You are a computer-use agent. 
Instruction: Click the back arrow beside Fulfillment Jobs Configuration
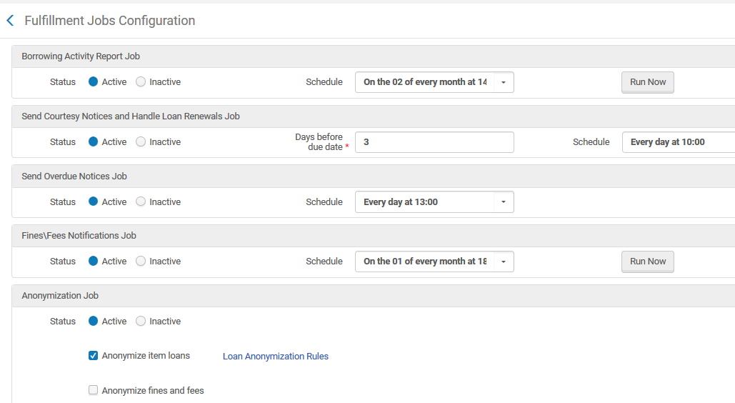point(10,21)
